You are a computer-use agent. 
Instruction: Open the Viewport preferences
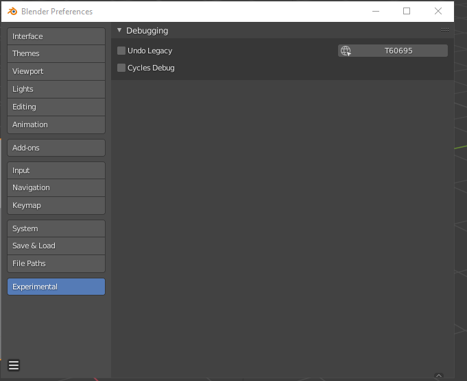point(56,71)
